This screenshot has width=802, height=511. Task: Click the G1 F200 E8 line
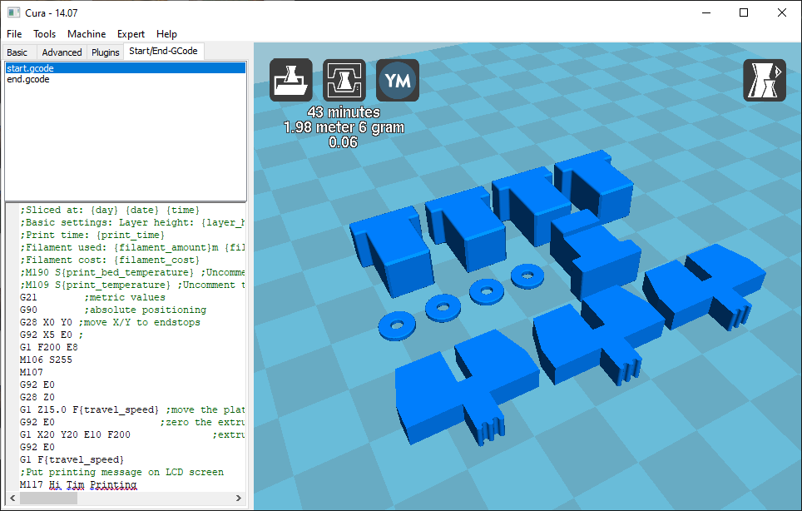click(49, 347)
